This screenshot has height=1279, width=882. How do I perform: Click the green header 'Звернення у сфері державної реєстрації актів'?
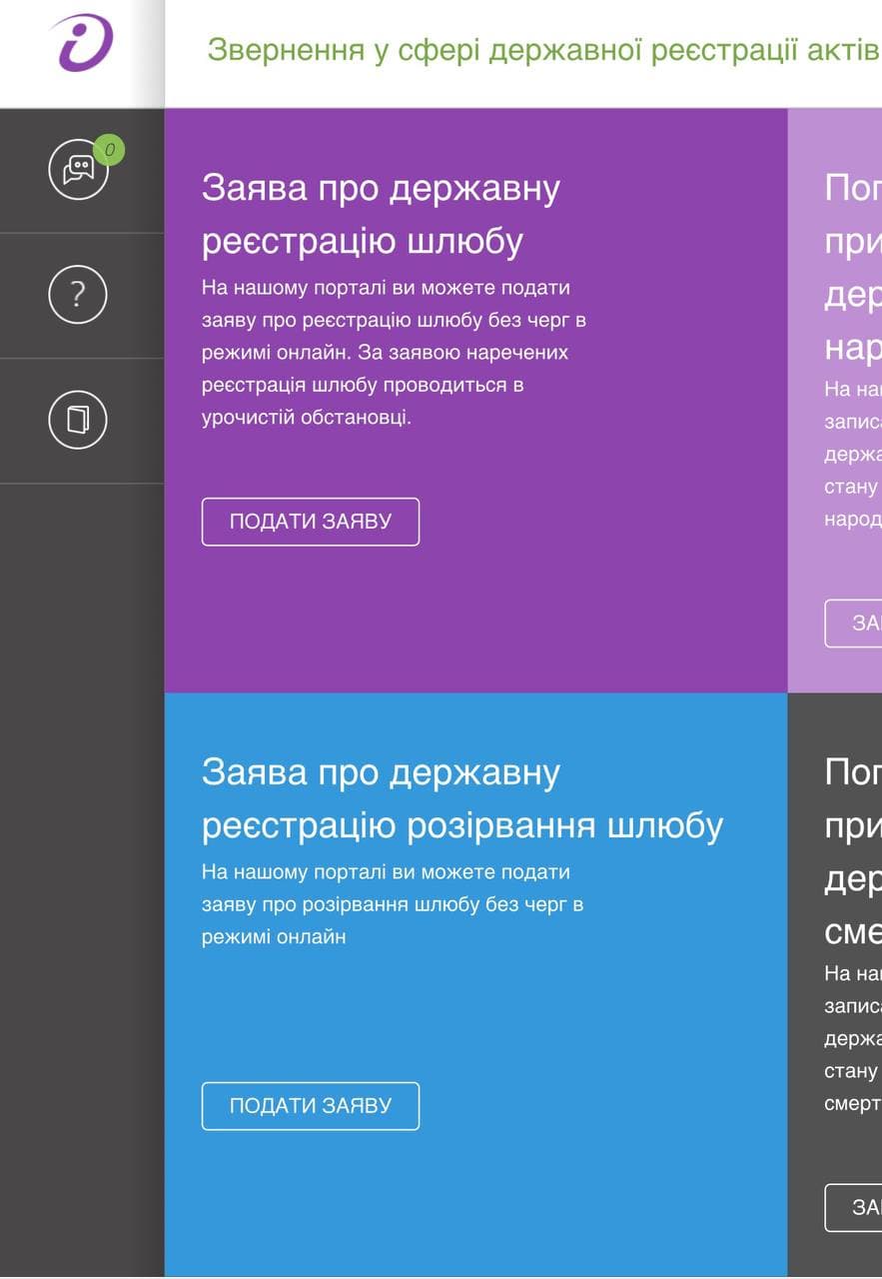coord(542,50)
